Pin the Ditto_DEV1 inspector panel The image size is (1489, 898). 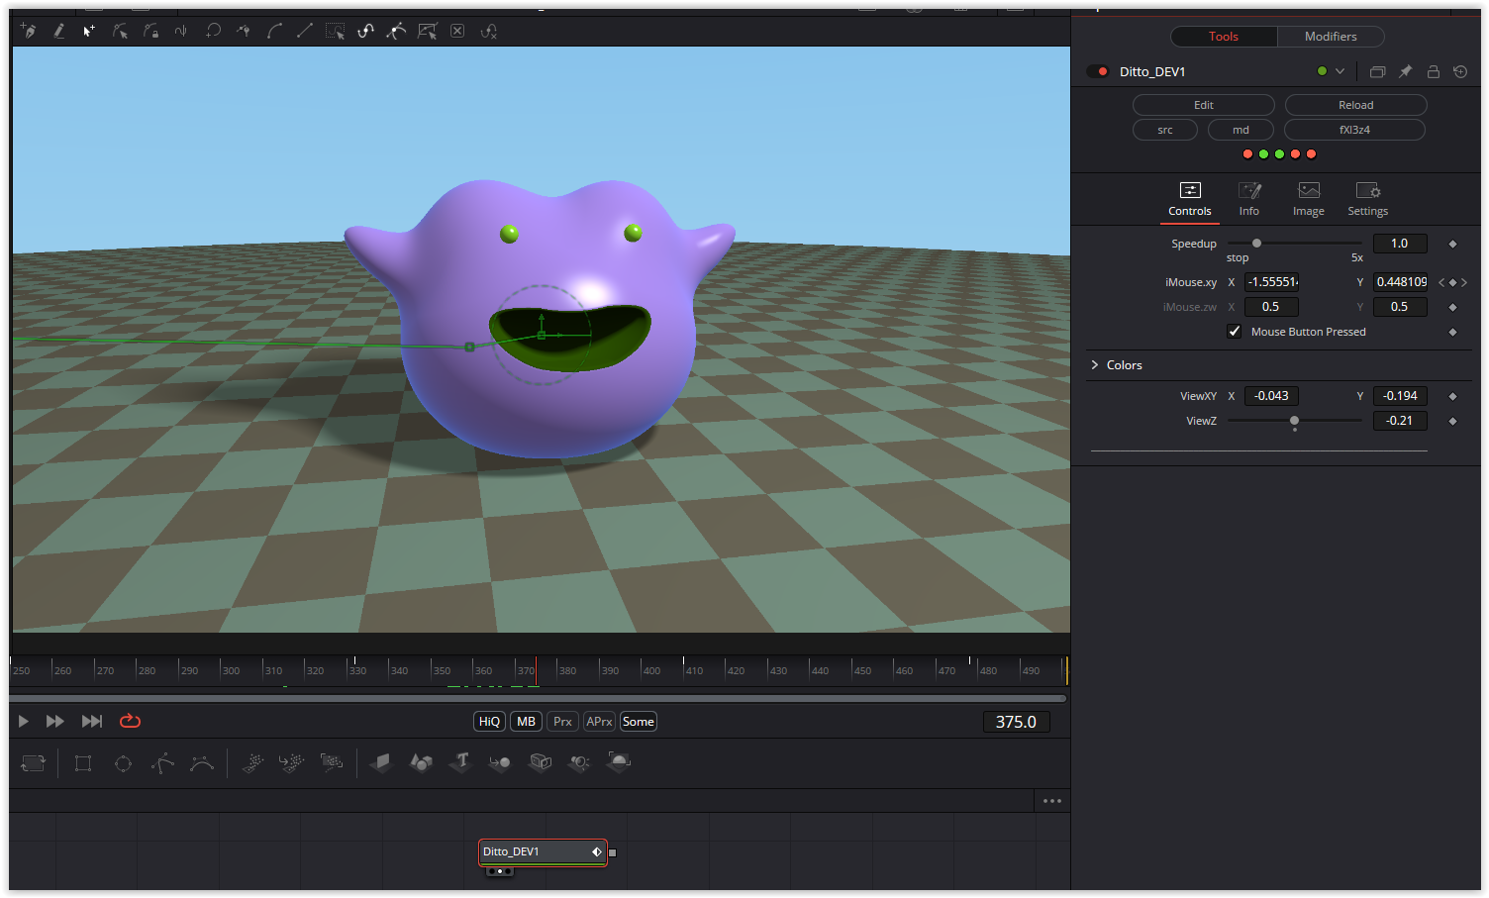[x=1405, y=71]
